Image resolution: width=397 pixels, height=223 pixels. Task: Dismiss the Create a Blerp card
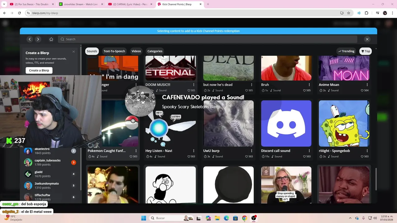[x=74, y=51]
